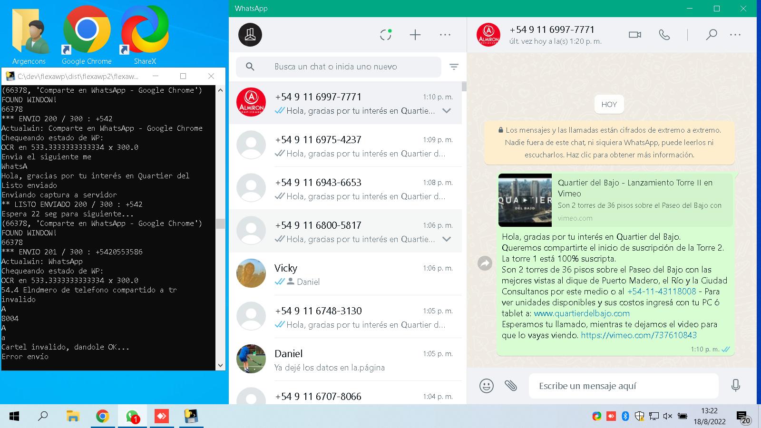The height and width of the screenshot is (428, 761).
Task: Record a voice message with the microphone
Action: click(736, 385)
